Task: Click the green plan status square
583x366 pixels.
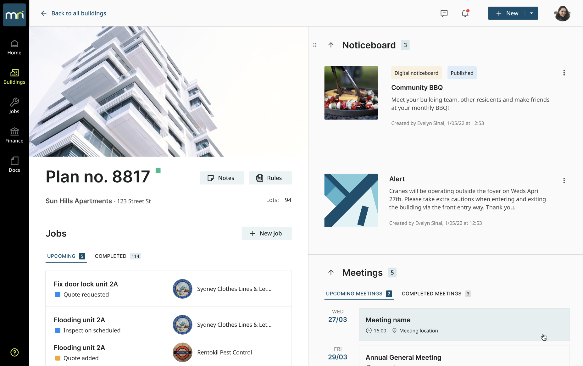Action: (x=158, y=170)
